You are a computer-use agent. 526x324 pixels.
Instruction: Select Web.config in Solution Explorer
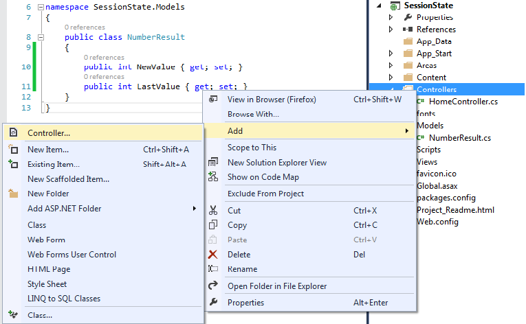coord(437,222)
